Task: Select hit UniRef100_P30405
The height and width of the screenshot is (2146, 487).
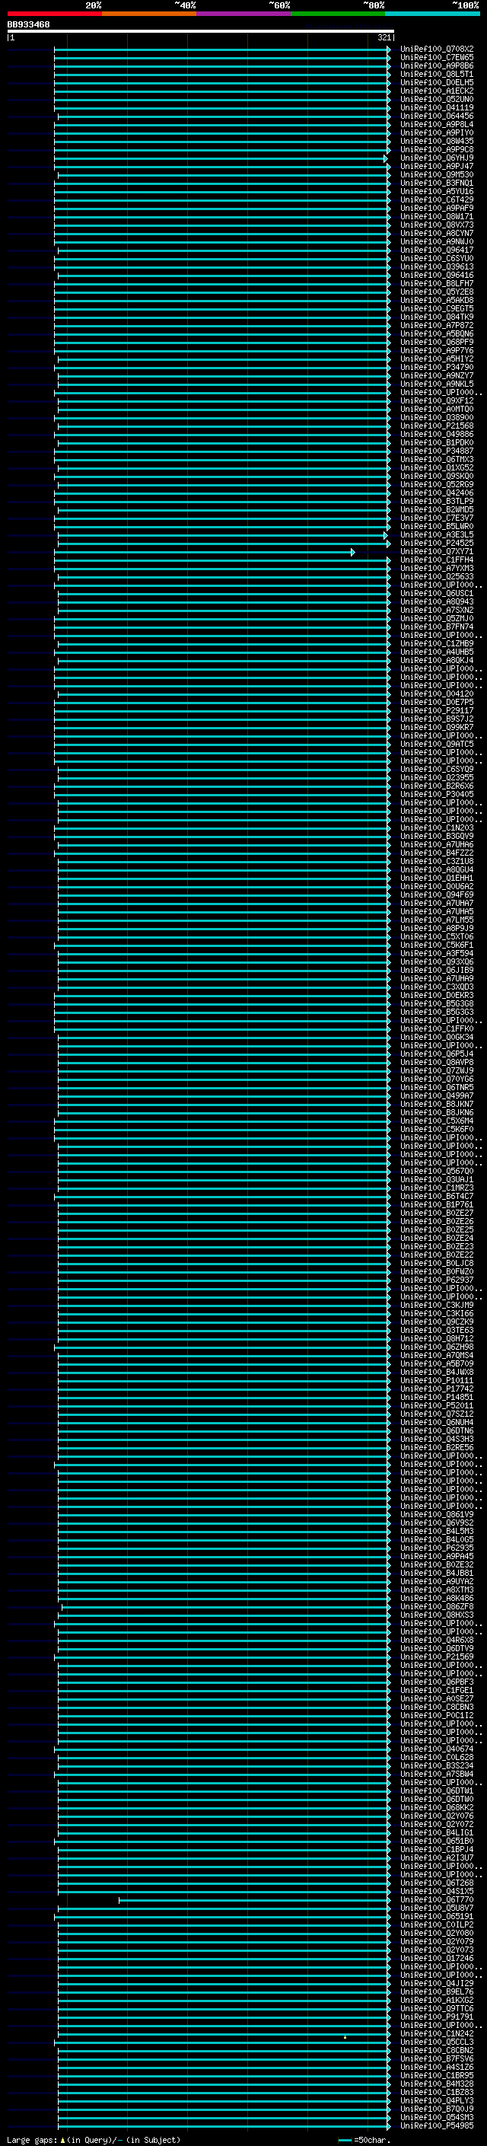Action: [437, 795]
